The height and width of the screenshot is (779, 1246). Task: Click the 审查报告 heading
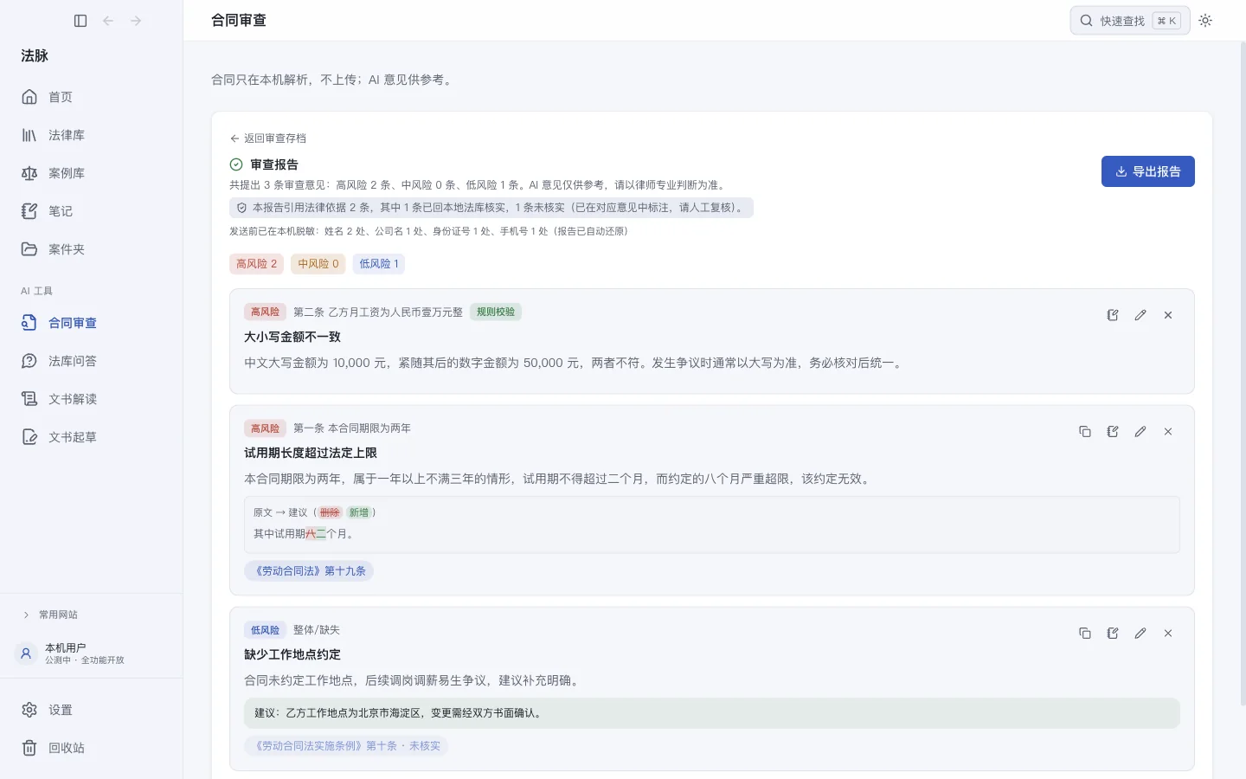pos(274,164)
